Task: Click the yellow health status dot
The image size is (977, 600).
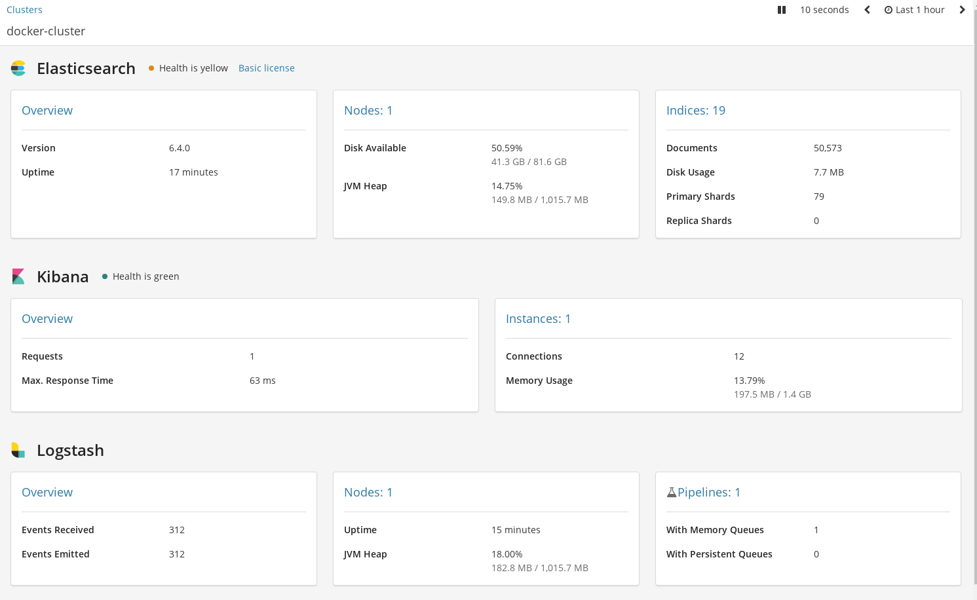Action: [151, 68]
